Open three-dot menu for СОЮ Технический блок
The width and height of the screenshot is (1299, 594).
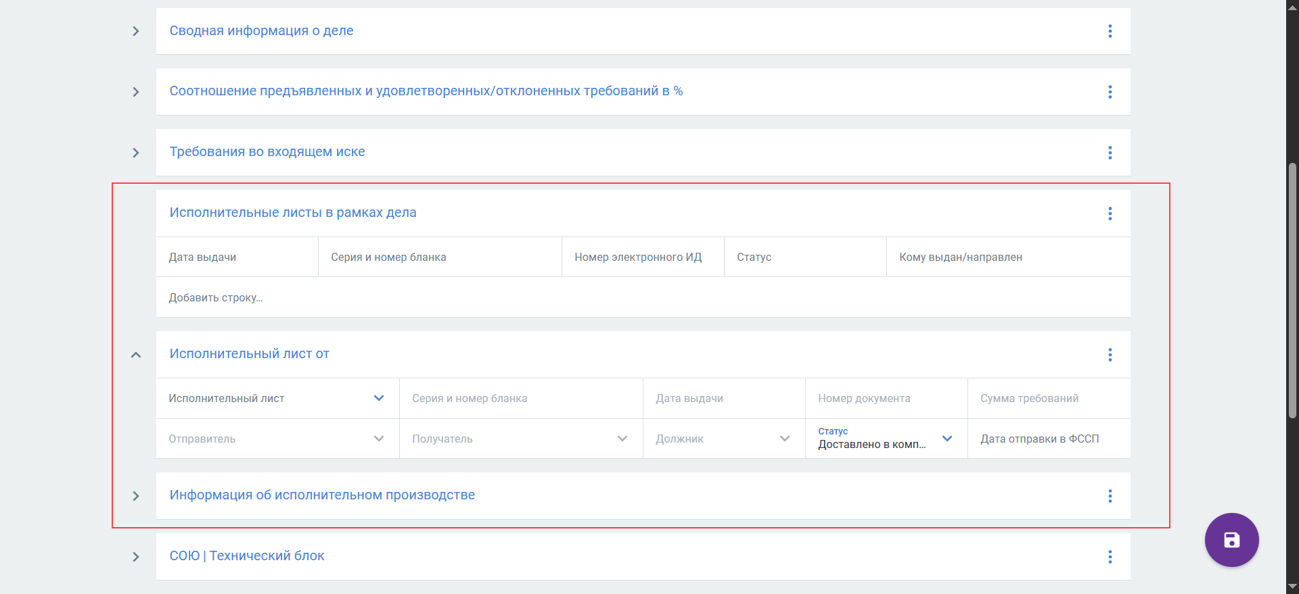1110,557
